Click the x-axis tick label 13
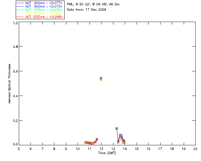The width and height of the screenshot is (201, 161). click(x=113, y=149)
